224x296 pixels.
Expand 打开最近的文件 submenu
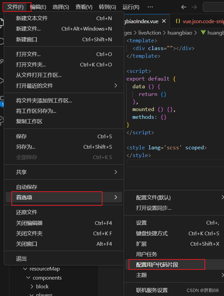pyautogui.click(x=64, y=86)
